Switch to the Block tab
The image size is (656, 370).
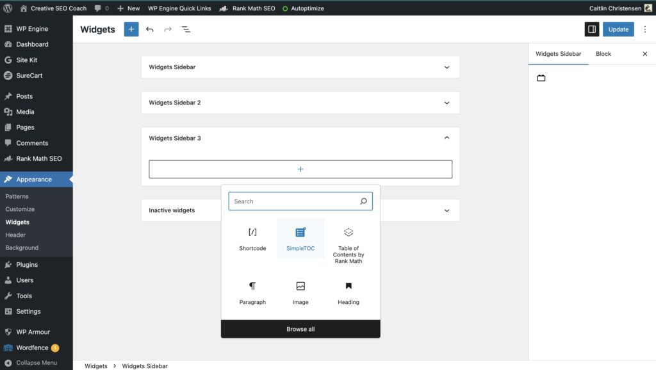tap(603, 54)
